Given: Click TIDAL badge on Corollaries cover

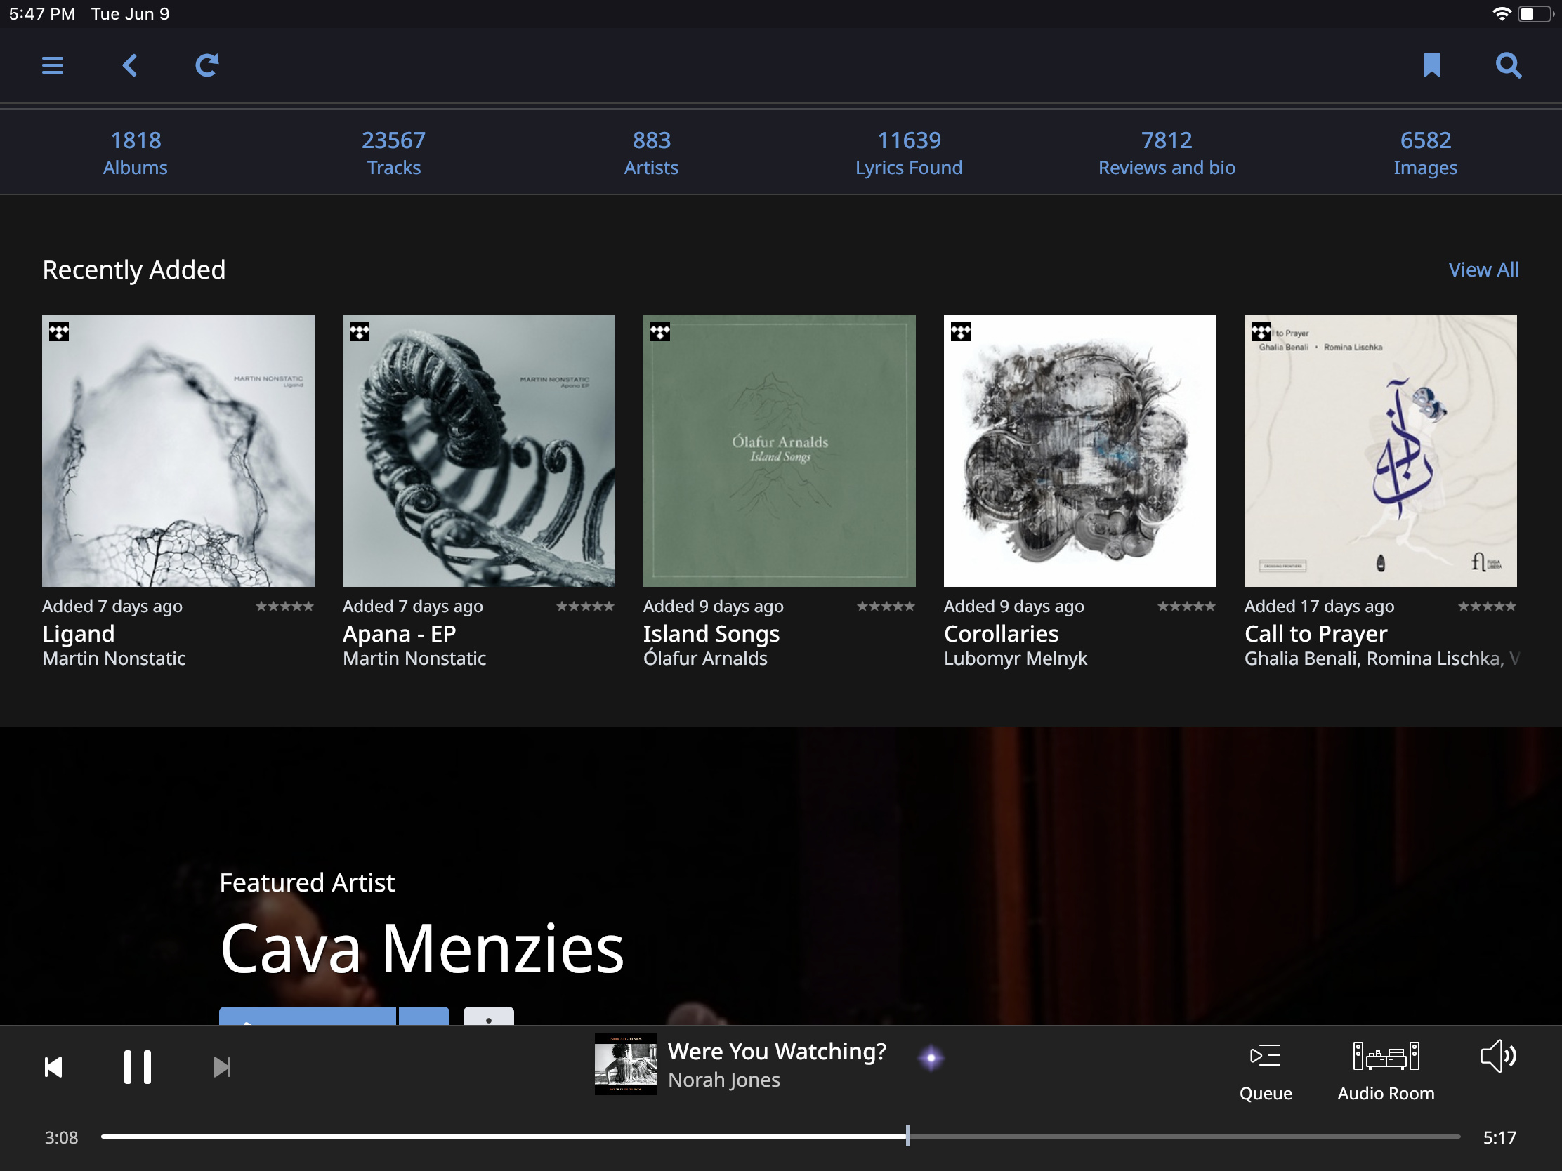Looking at the screenshot, I should pos(960,331).
